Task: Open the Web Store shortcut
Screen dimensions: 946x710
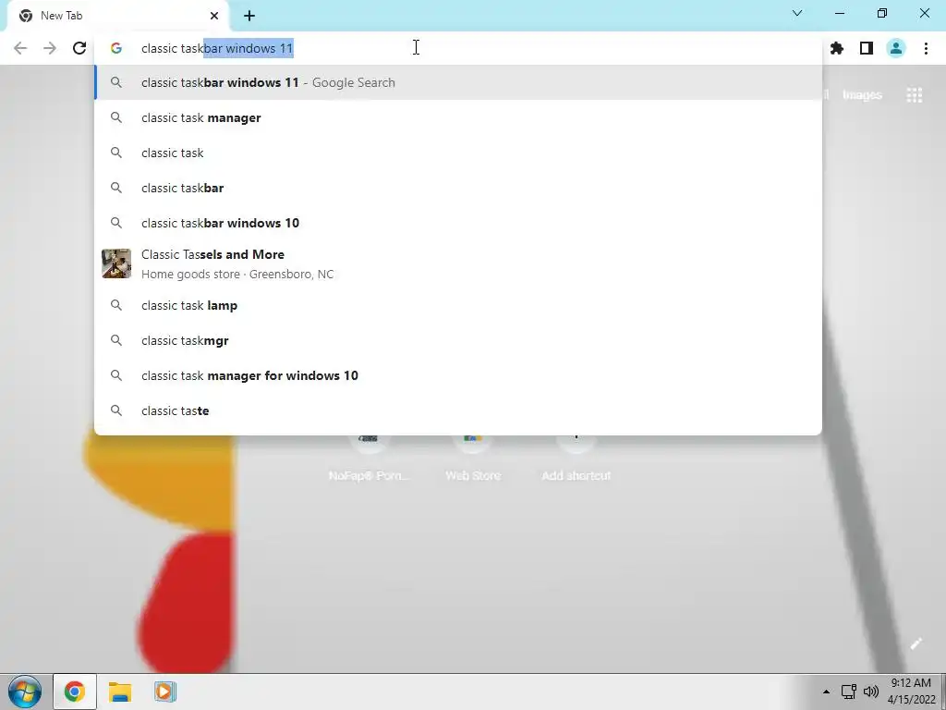Action: 473,459
